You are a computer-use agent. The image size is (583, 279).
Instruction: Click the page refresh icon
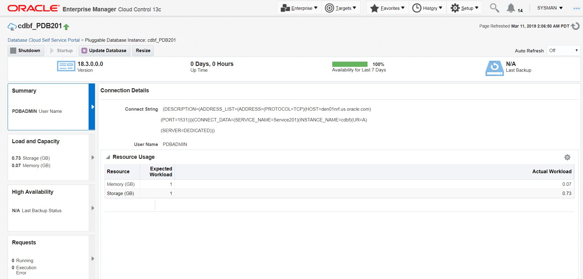(575, 26)
